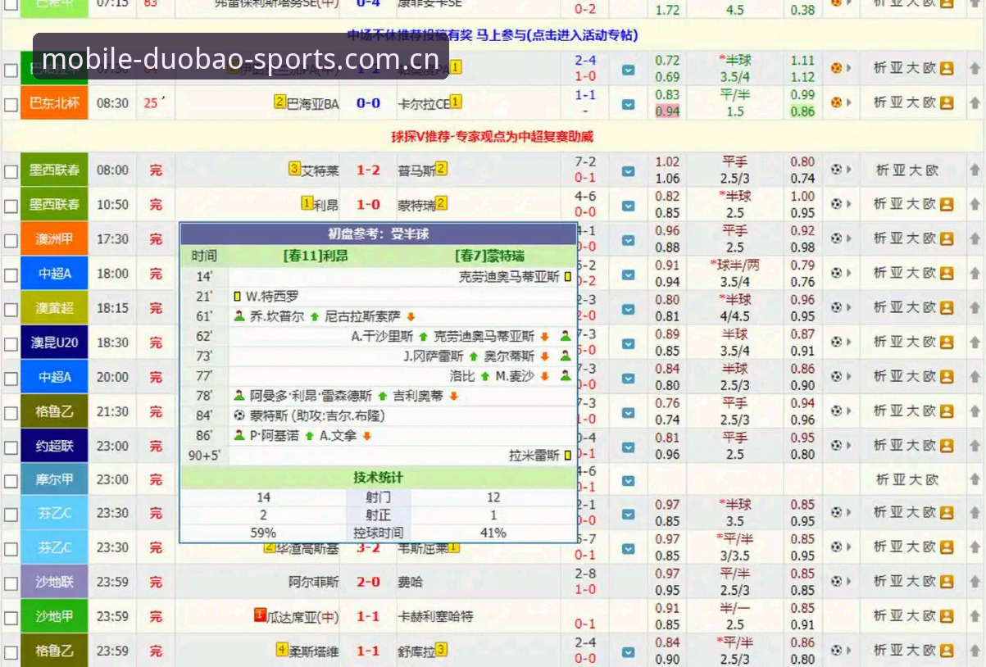Click 技术统计 header in match popup
This screenshot has height=667, width=986.
click(378, 478)
